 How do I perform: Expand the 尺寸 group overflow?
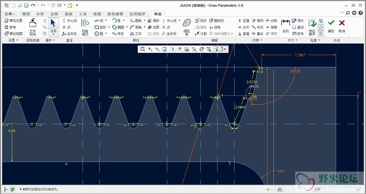(x=293, y=40)
